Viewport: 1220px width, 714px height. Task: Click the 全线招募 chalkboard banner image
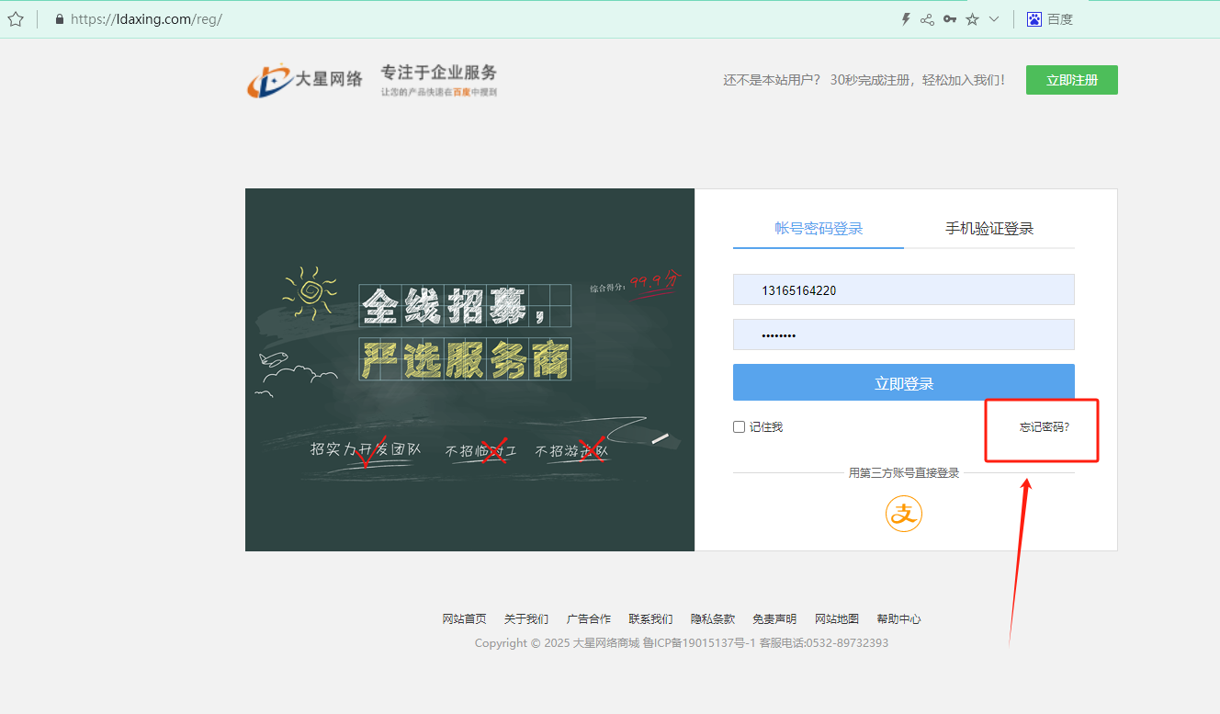click(x=469, y=369)
